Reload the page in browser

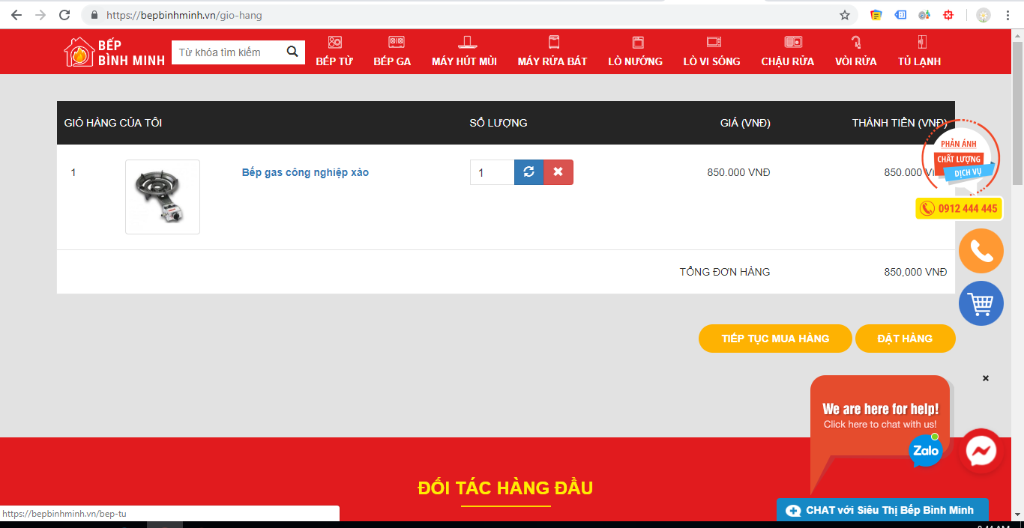tap(64, 15)
